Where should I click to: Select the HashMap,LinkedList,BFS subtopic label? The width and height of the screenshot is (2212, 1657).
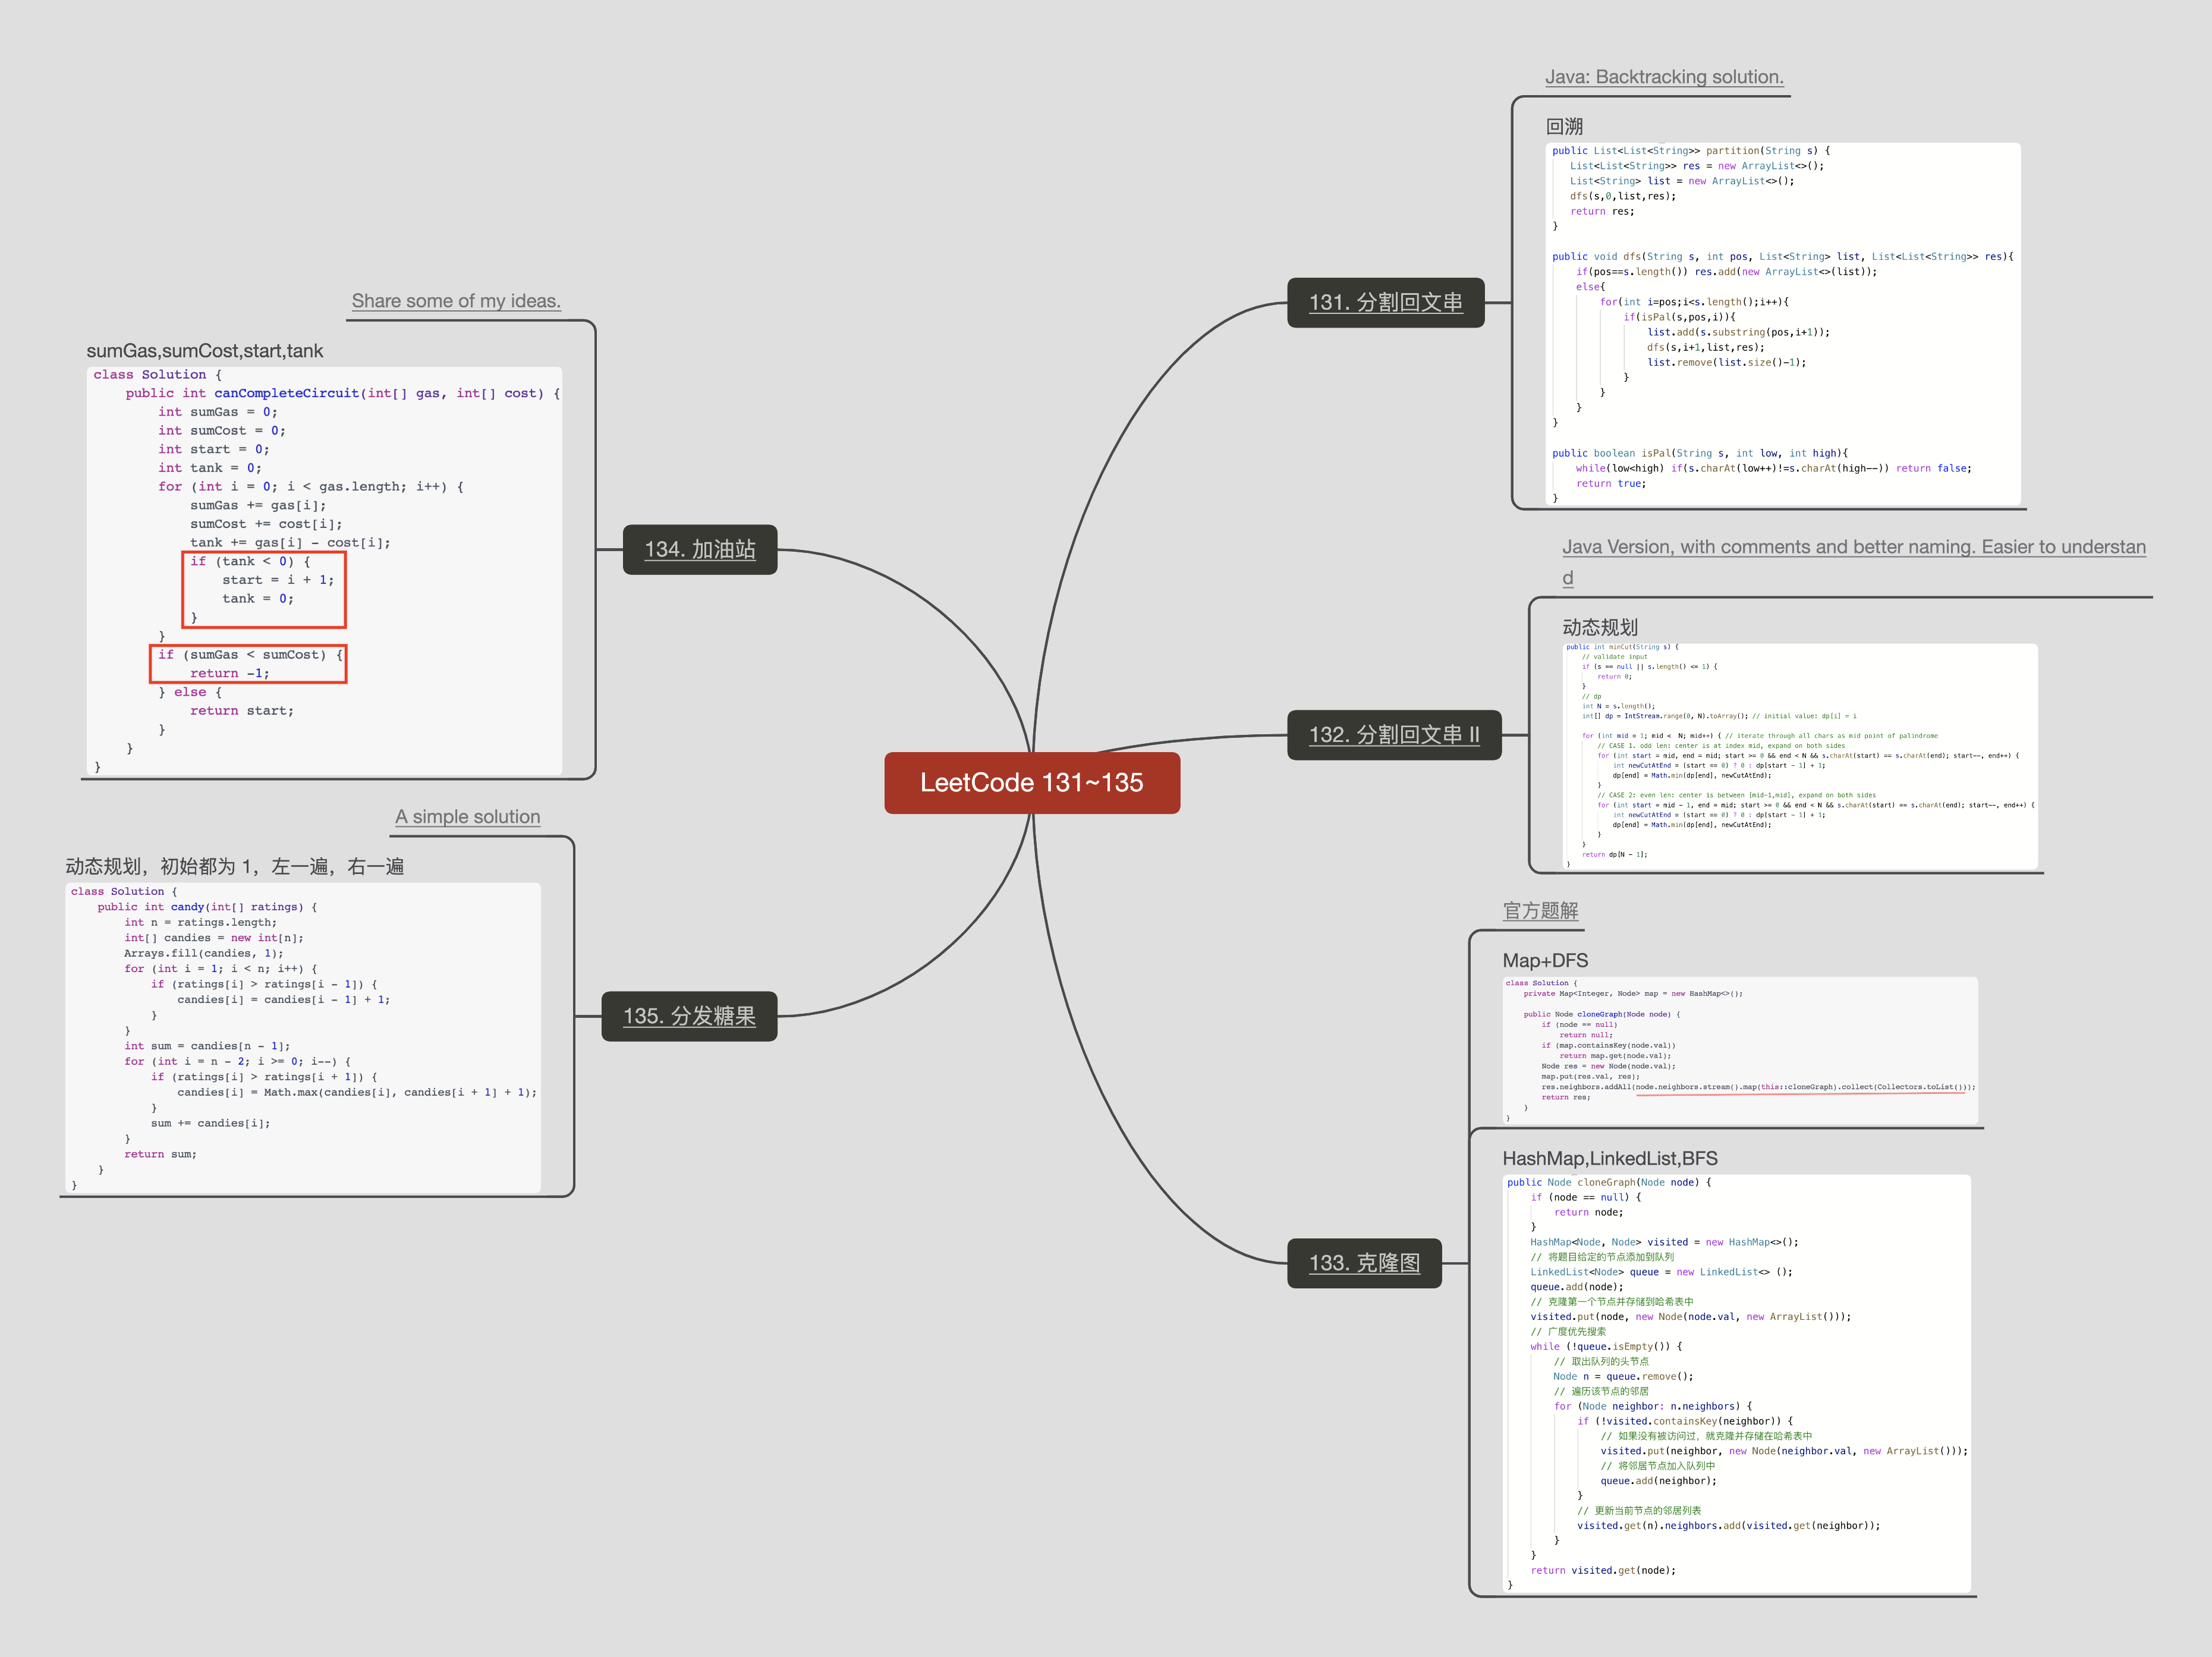(1609, 1159)
